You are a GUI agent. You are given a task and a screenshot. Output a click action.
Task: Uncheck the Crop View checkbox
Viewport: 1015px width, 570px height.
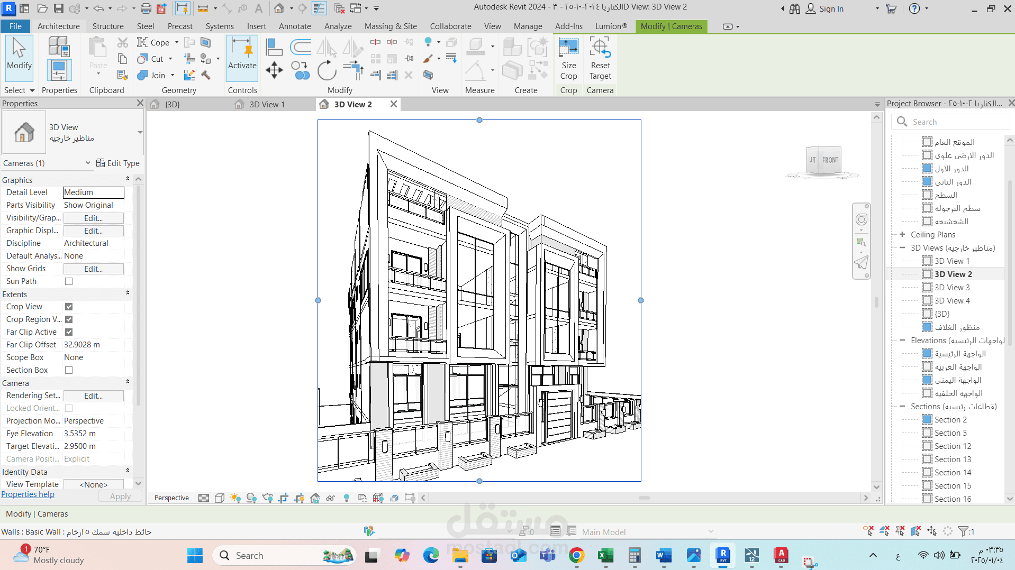pos(69,307)
